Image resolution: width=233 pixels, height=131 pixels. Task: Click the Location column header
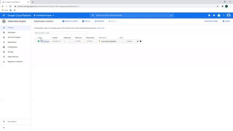pyautogui.click(x=55, y=38)
